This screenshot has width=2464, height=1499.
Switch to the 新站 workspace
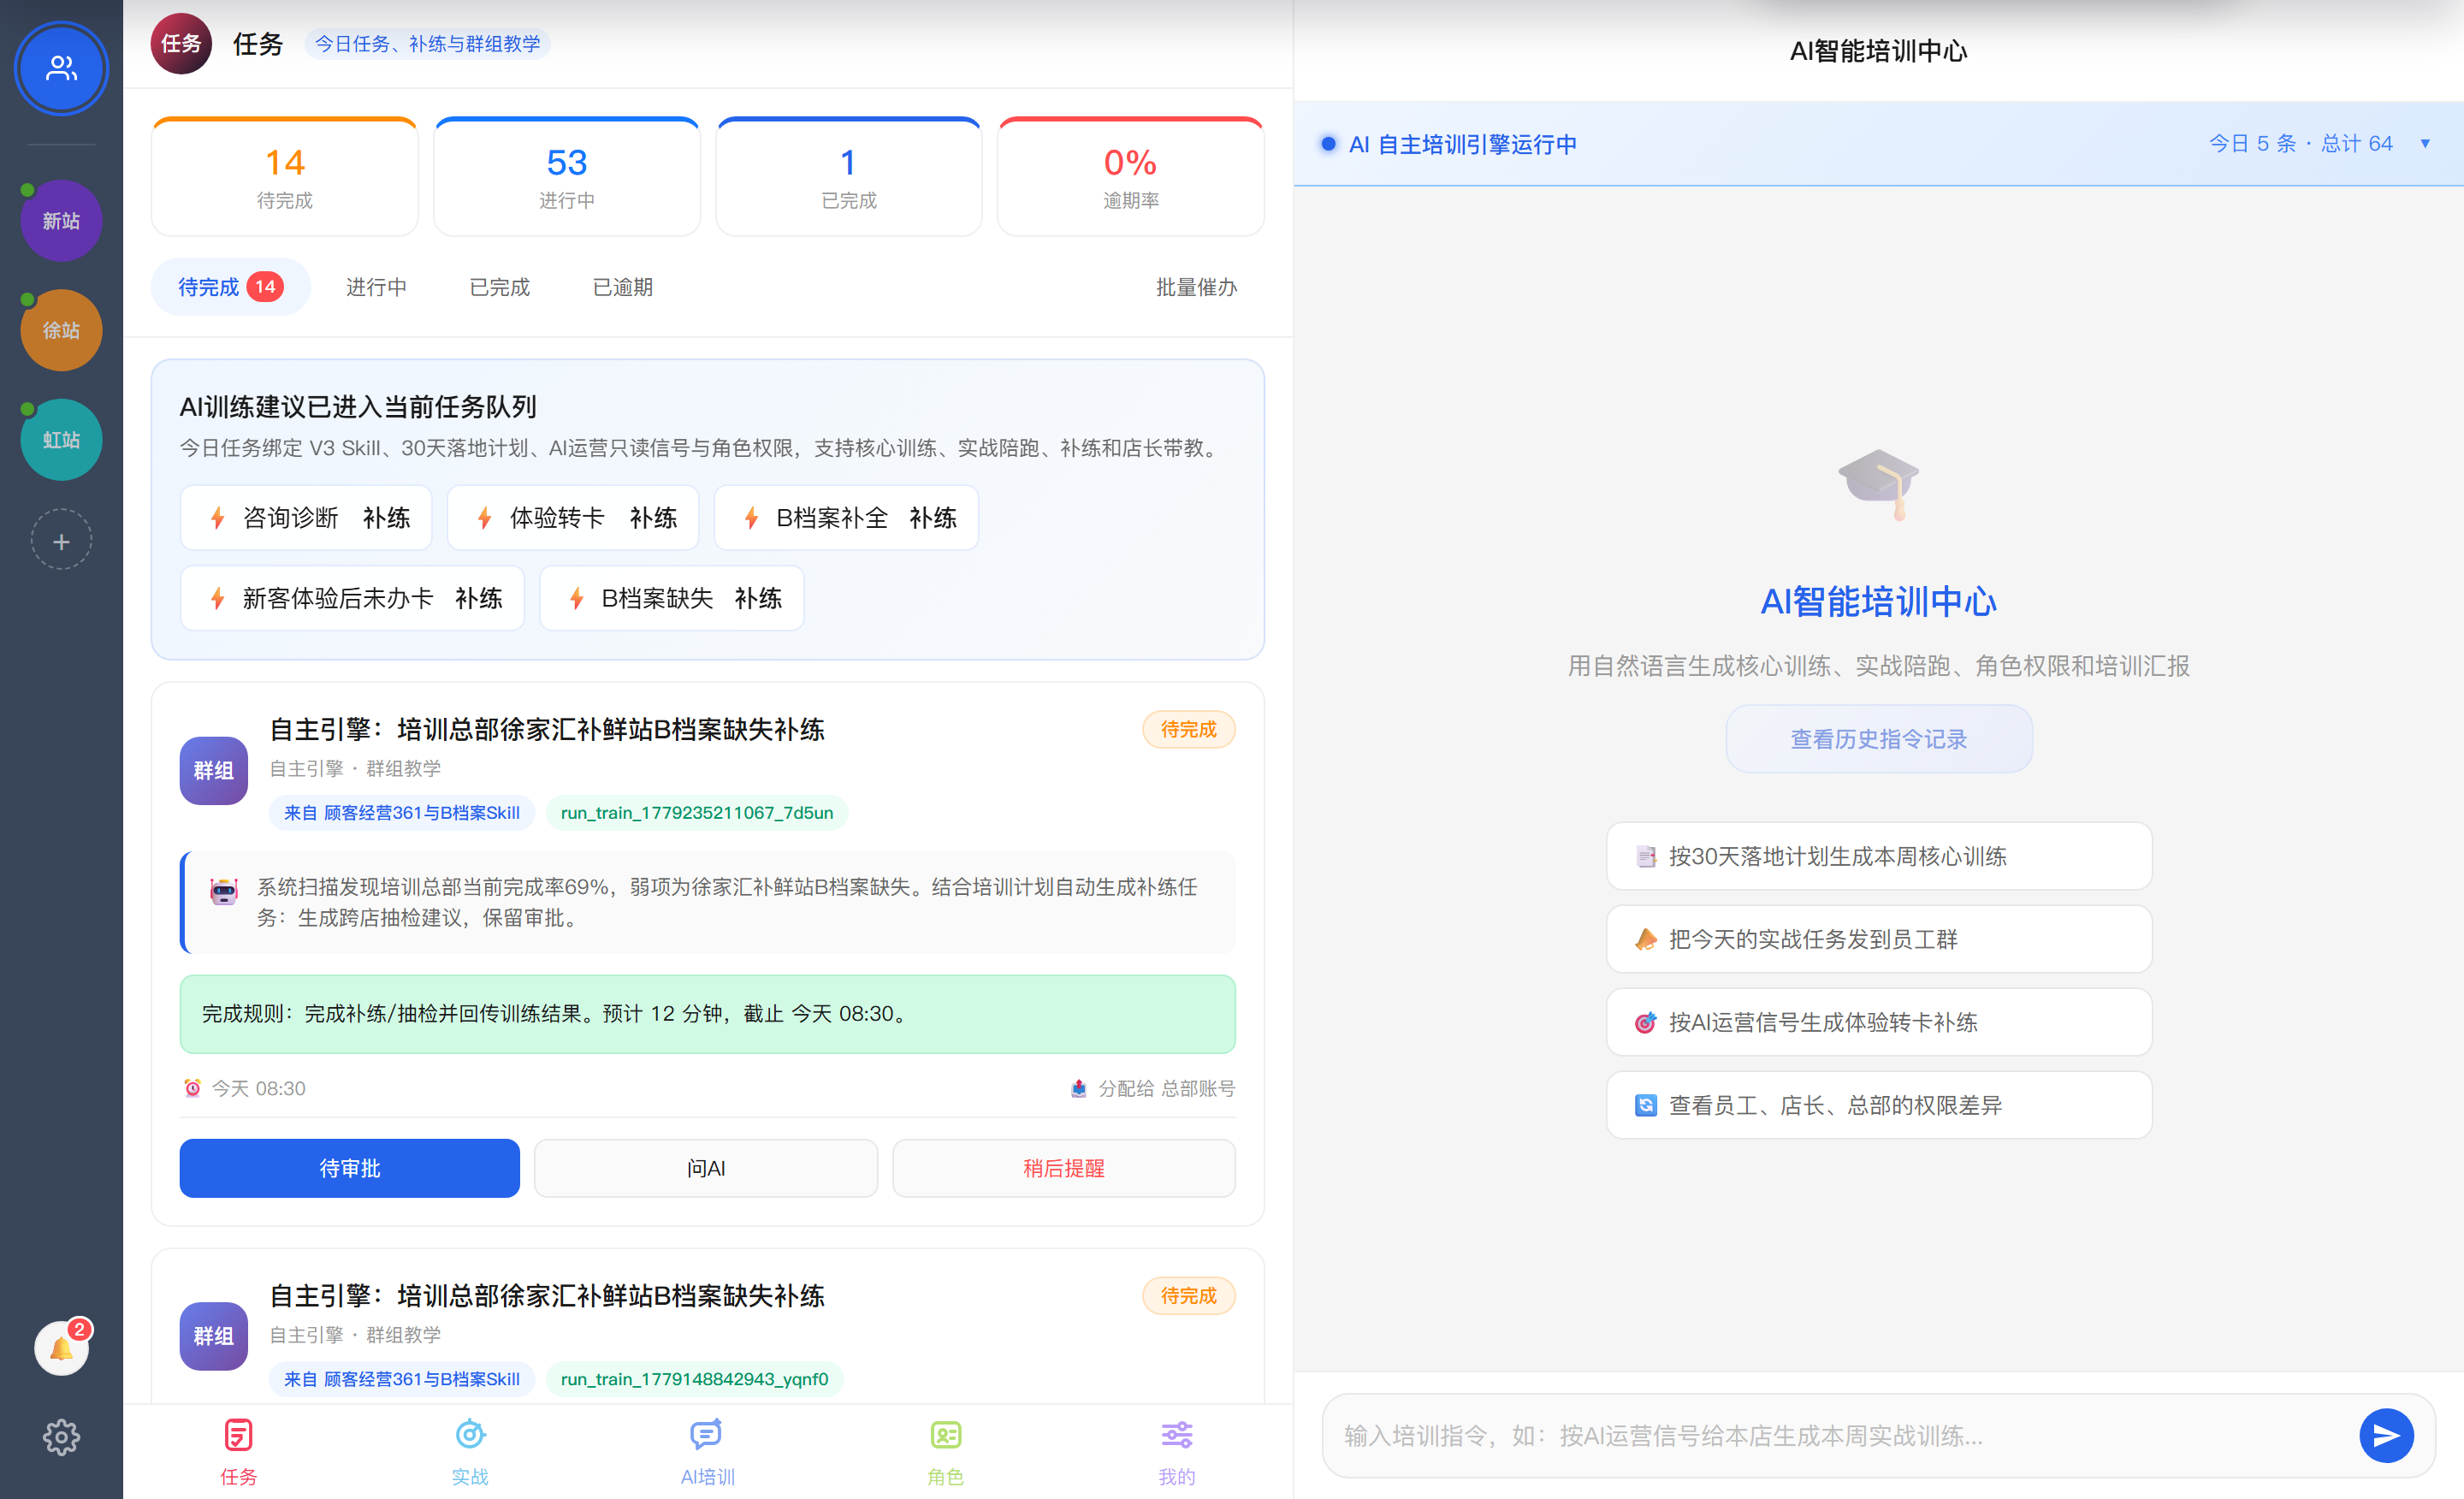coord(61,221)
